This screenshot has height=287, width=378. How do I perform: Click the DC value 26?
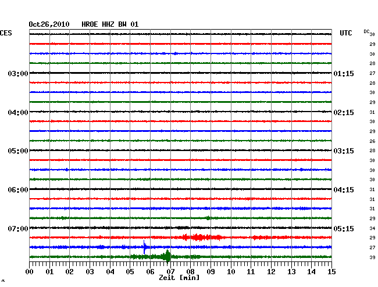tap(372, 141)
